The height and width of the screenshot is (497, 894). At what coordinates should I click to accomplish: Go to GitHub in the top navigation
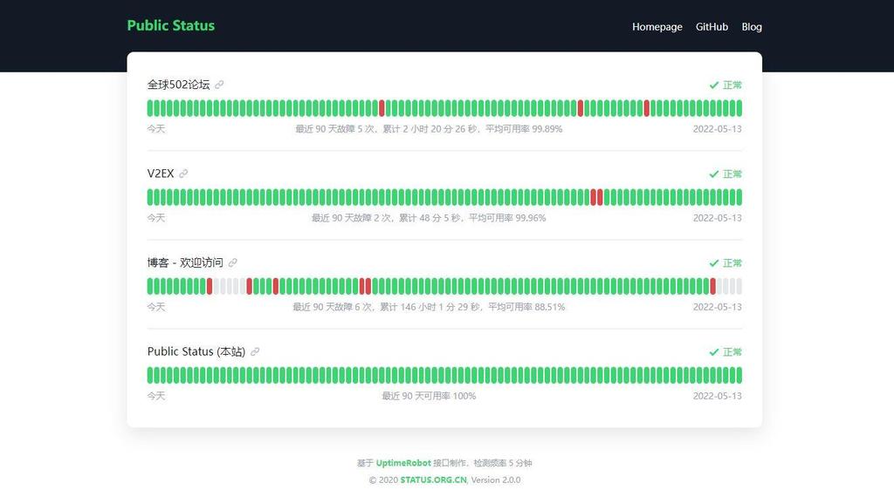[x=712, y=27]
